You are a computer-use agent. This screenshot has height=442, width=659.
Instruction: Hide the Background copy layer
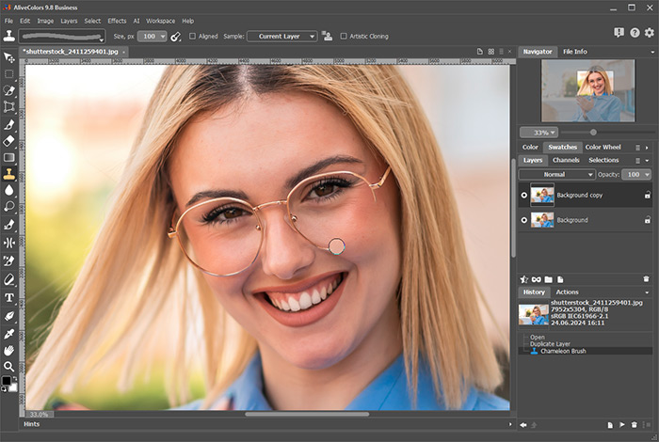click(x=523, y=196)
